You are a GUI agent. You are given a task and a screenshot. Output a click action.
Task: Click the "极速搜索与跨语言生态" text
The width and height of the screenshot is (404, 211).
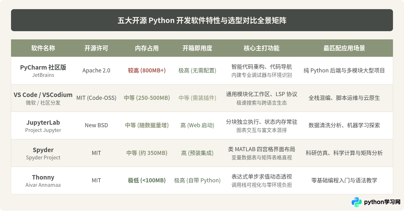click(262, 103)
